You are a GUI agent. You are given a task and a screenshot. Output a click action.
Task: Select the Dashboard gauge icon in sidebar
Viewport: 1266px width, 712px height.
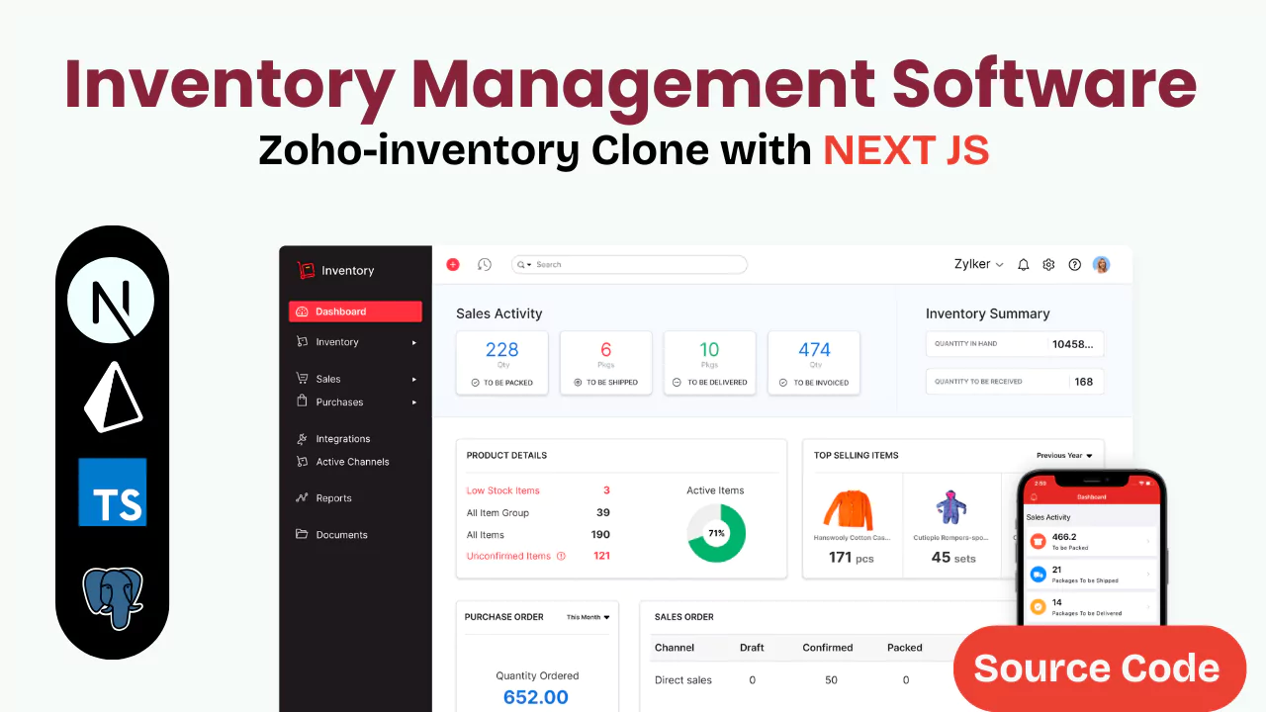(302, 311)
